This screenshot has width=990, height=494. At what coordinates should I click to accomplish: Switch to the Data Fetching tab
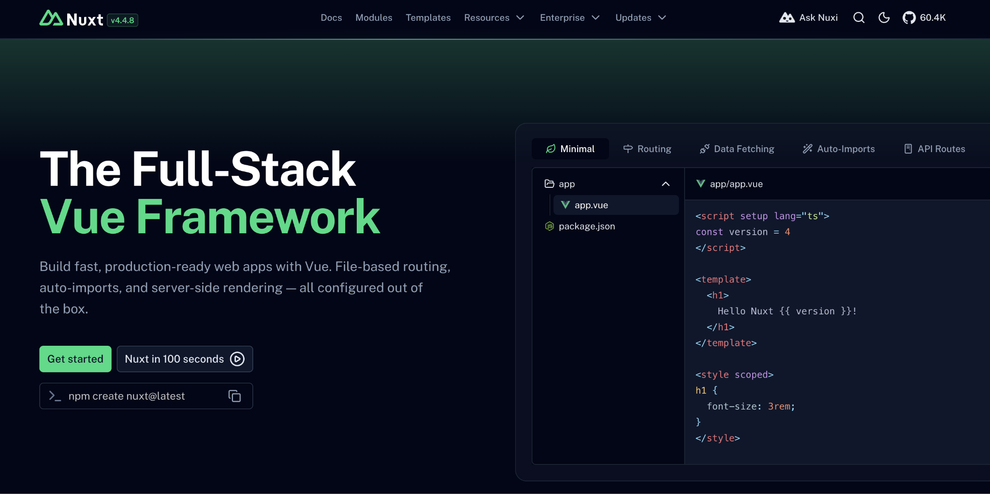(737, 149)
